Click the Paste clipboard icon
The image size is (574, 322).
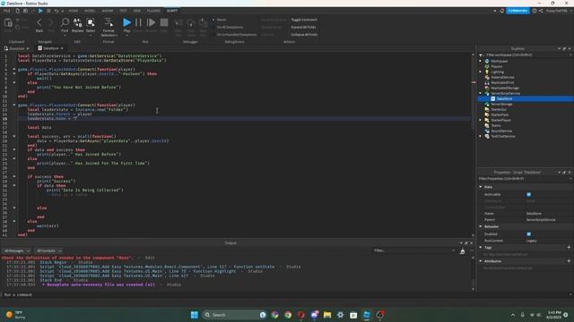(x=8, y=23)
